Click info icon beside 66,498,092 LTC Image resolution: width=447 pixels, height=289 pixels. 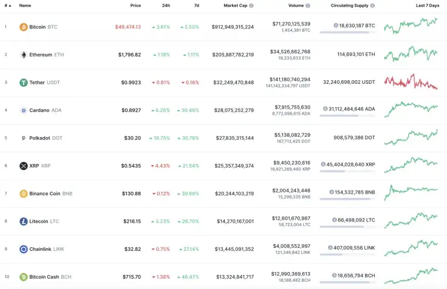pos(335,220)
